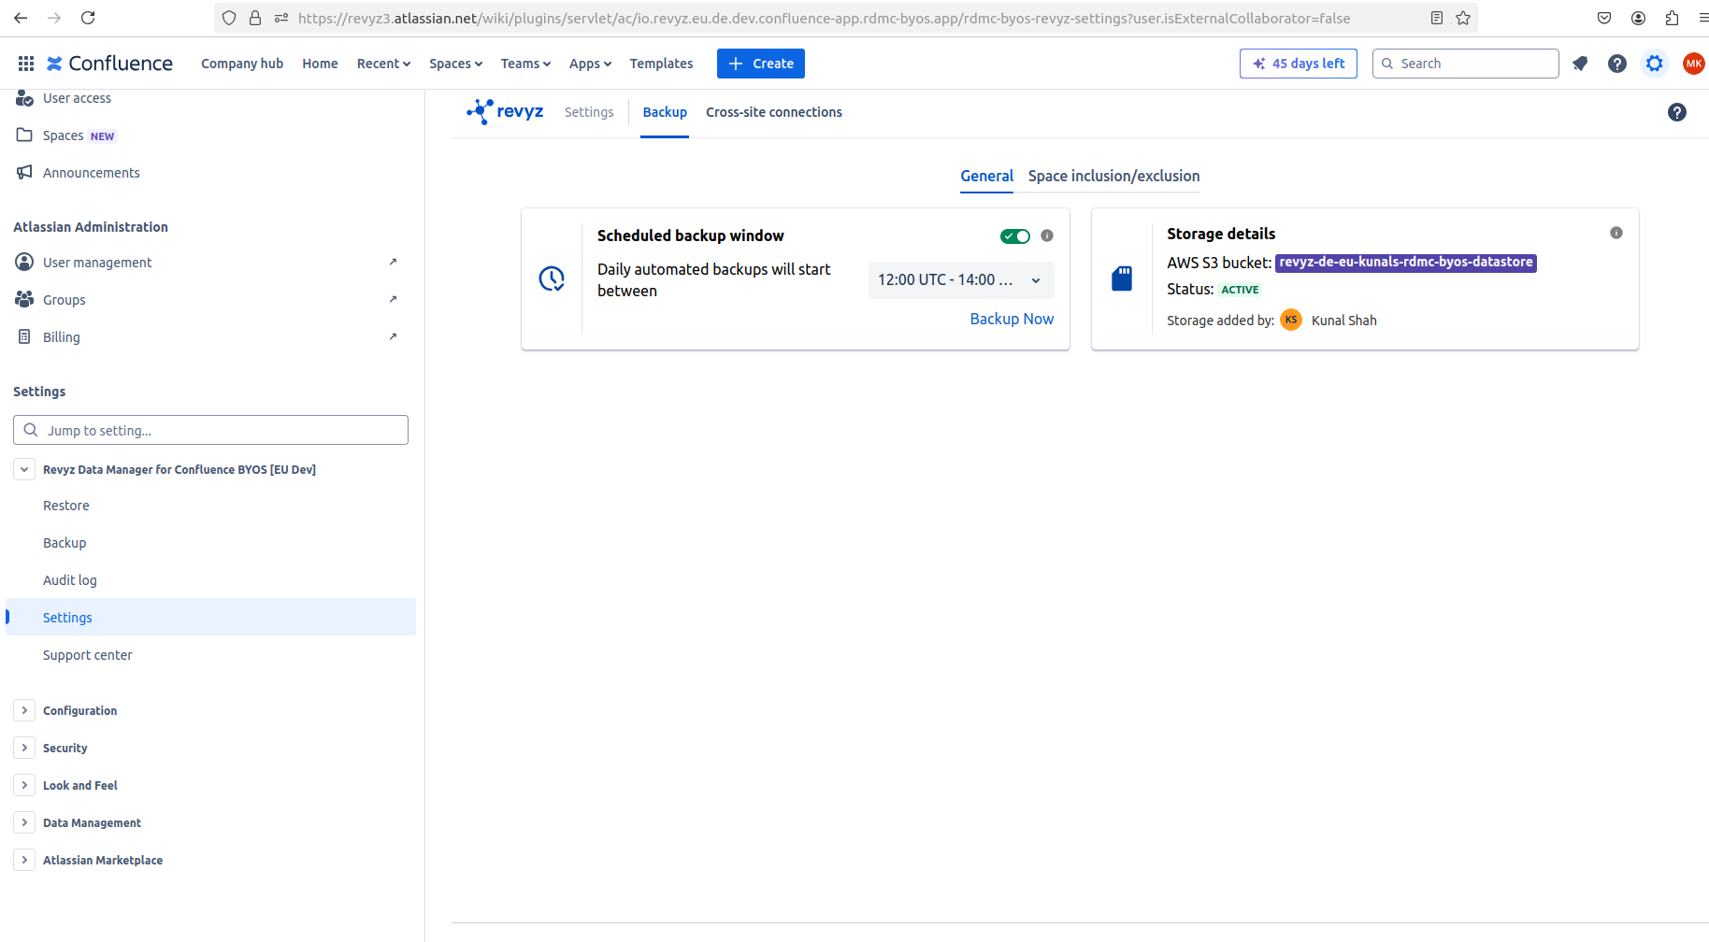Click the Spaces folder icon
The height and width of the screenshot is (942, 1709).
pyautogui.click(x=24, y=135)
